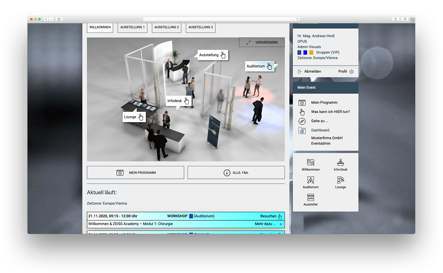Click the yellow group swatch

[311, 52]
